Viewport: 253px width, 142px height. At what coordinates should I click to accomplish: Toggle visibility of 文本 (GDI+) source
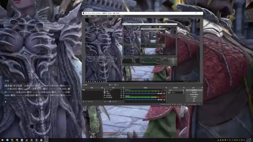tap(121, 90)
